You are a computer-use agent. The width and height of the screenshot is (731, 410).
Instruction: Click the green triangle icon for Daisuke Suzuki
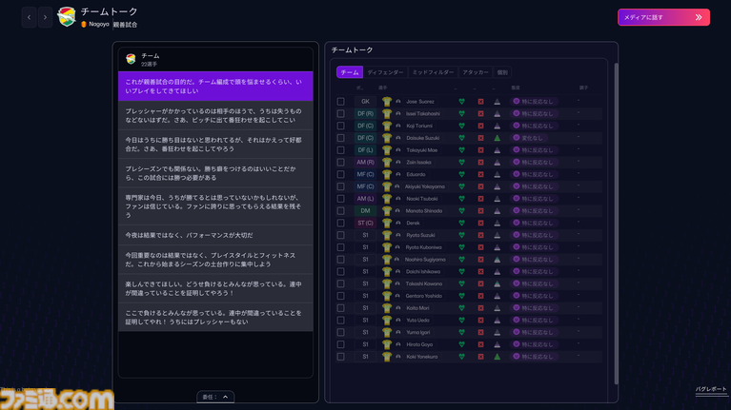click(497, 138)
